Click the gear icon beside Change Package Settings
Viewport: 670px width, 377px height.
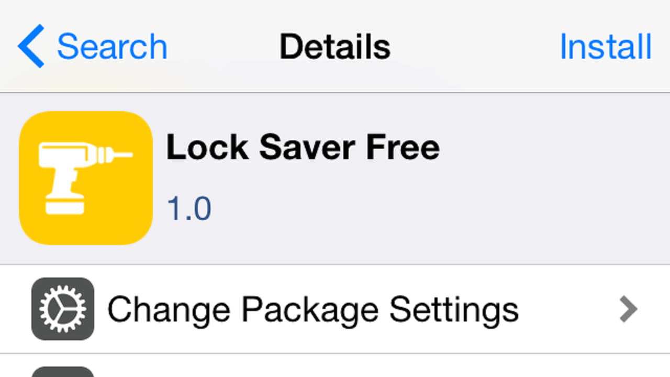(63, 309)
